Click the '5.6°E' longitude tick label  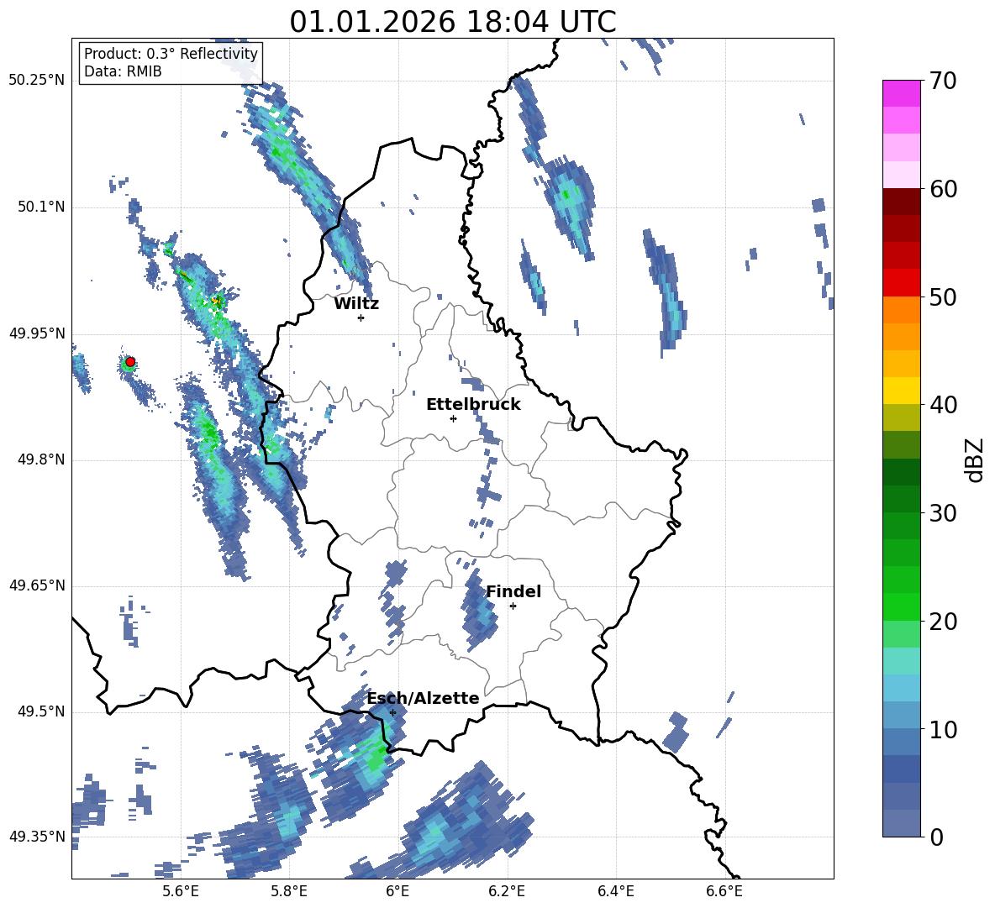(x=181, y=891)
